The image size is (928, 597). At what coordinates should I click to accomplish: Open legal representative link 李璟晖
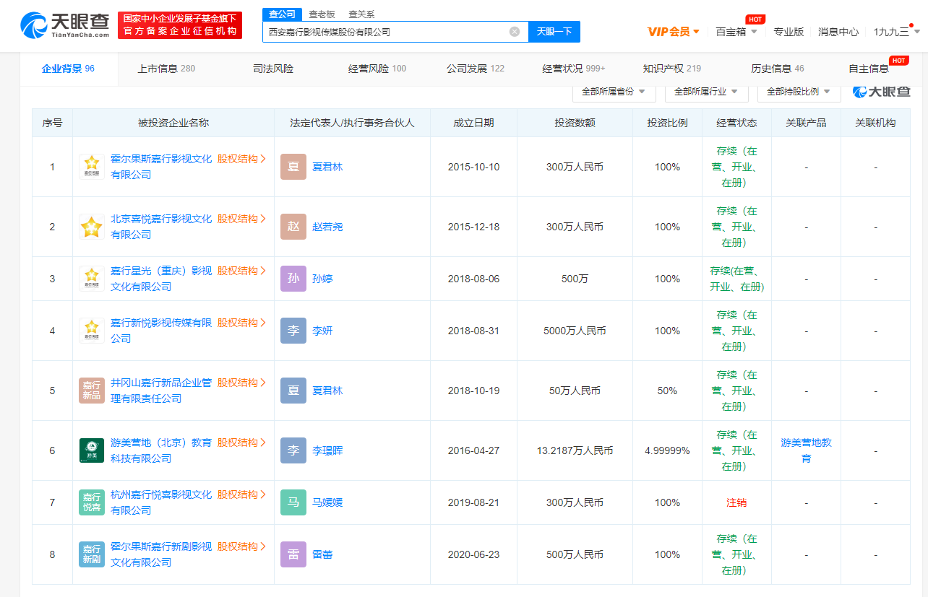327,450
